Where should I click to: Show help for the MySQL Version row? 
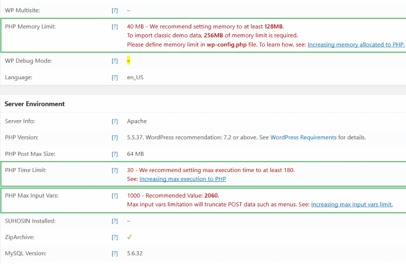point(115,253)
